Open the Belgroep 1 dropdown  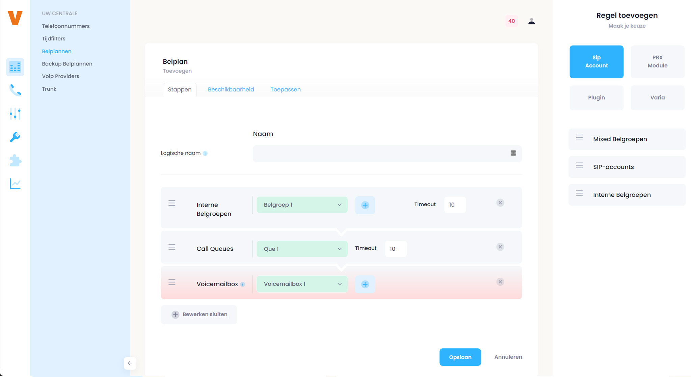point(302,205)
